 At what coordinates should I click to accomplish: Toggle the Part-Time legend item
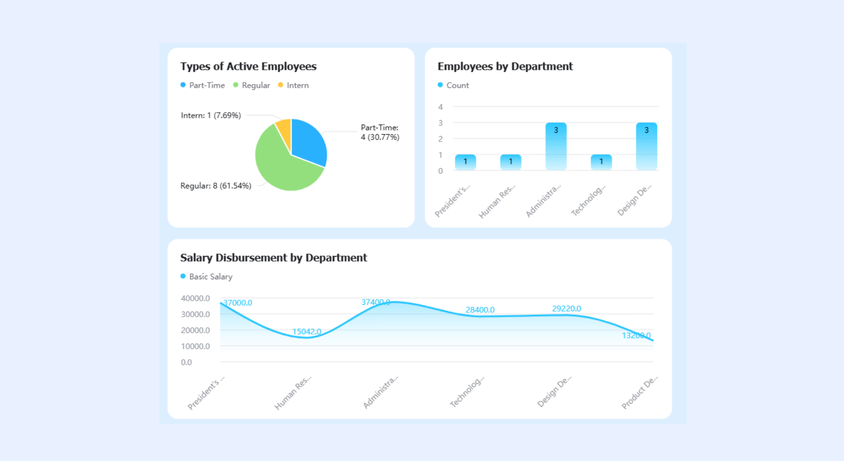(203, 85)
